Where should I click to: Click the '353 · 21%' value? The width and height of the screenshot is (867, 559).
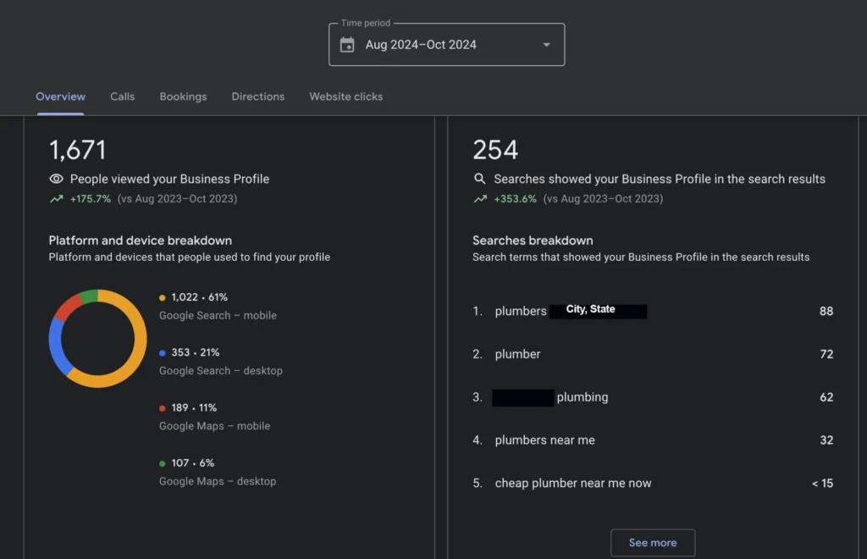point(196,352)
